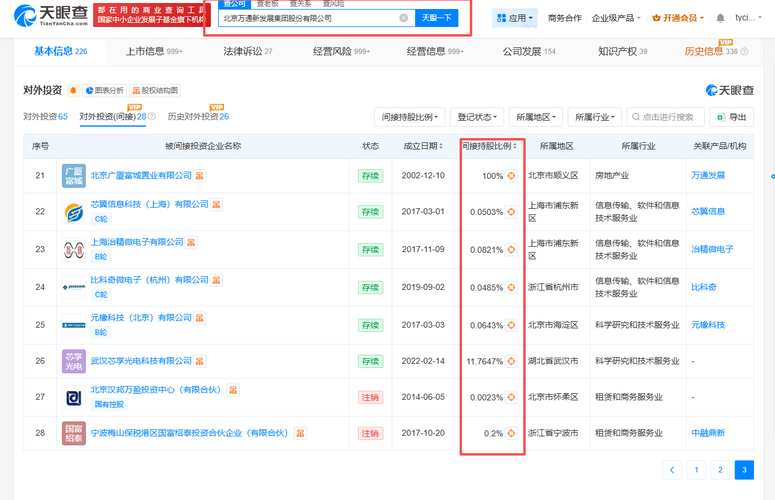This screenshot has height=500, width=775.
Task: Click equity icon next to 北京汉邦万盈投资中心
Action: [x=233, y=390]
